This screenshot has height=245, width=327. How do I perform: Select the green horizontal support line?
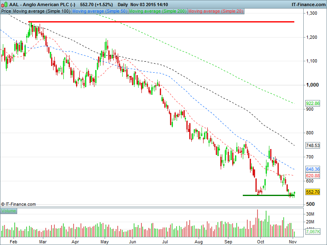click(x=268, y=195)
